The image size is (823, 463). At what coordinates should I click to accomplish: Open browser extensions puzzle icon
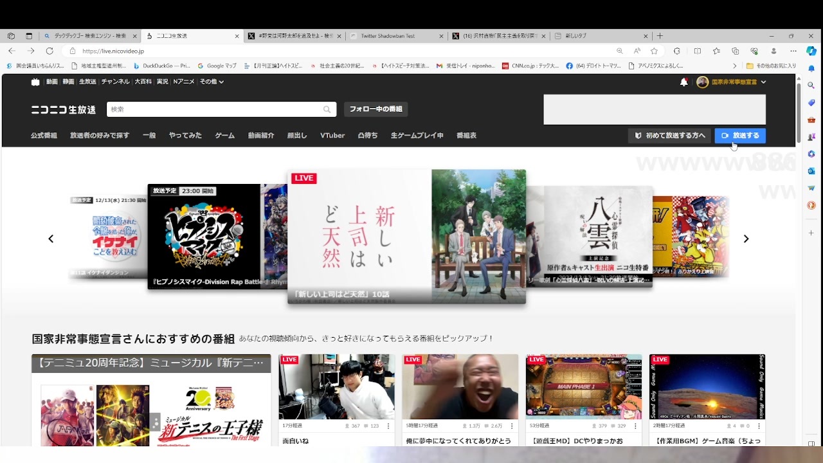coord(676,51)
